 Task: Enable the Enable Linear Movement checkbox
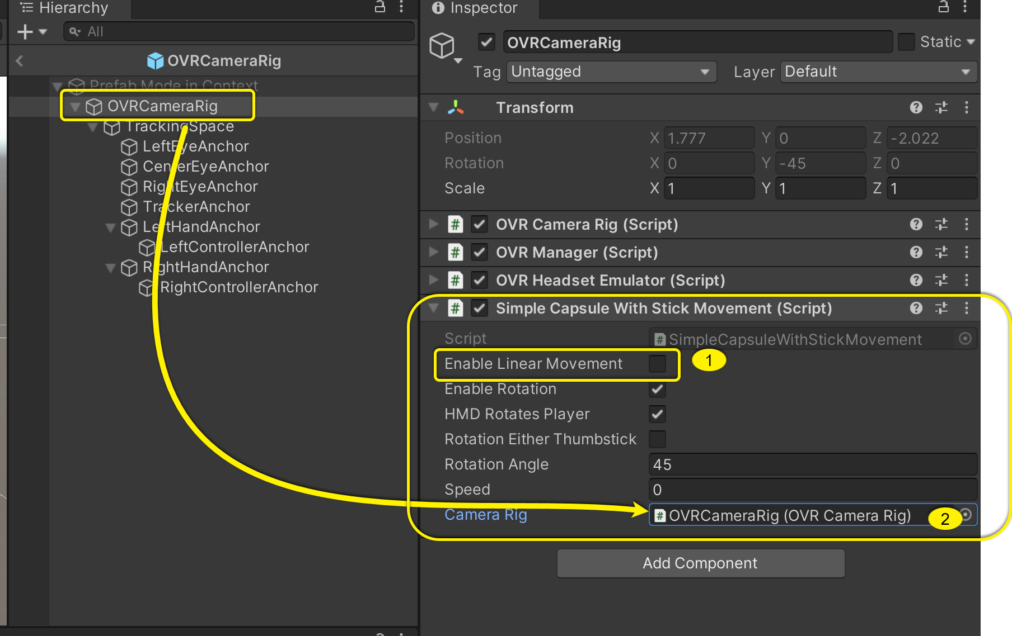point(657,364)
